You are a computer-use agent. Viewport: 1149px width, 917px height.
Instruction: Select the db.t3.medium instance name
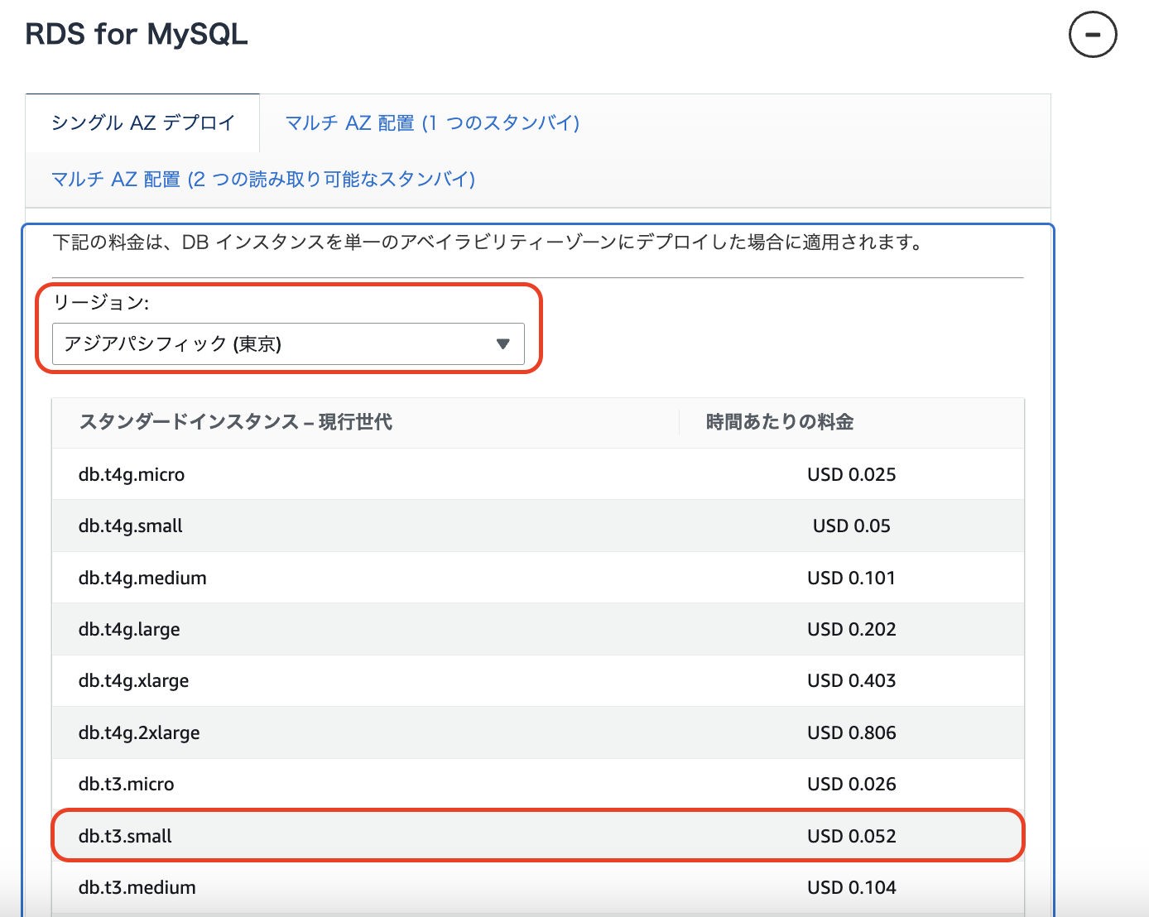pos(137,887)
